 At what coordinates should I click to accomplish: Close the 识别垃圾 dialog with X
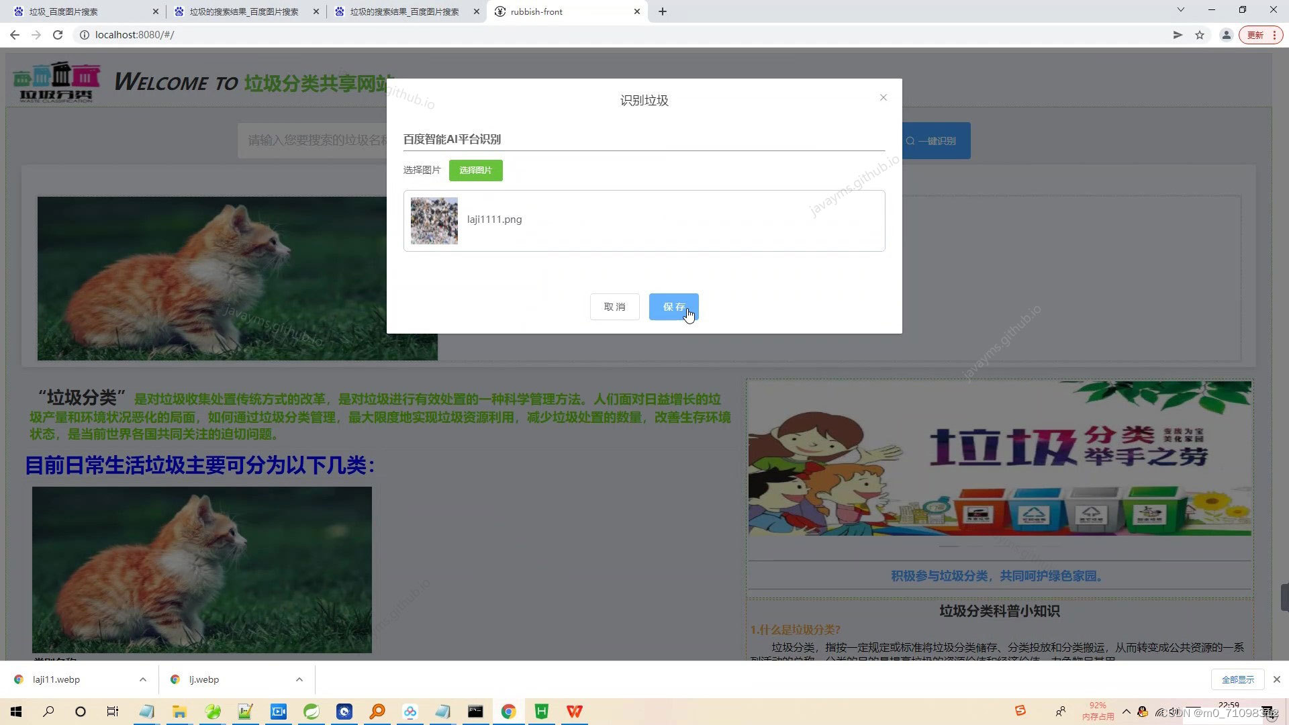click(x=884, y=98)
